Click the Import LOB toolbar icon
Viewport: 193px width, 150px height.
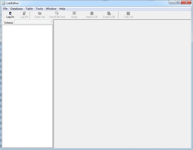click(x=92, y=13)
